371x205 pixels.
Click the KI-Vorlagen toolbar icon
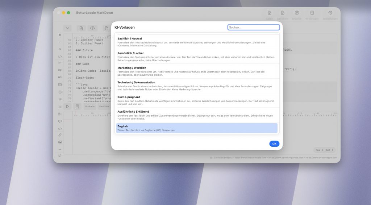[x=312, y=13]
